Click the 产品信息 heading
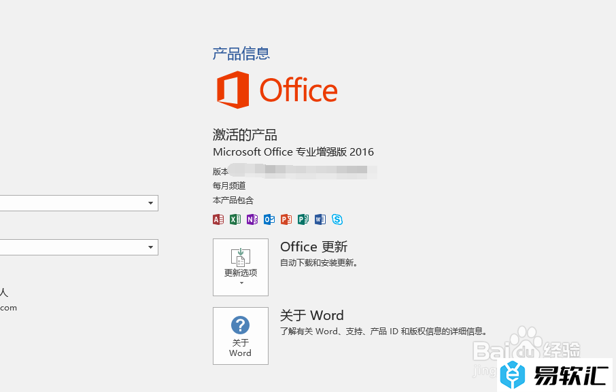Viewport: 616px width, 392px height. (x=241, y=53)
